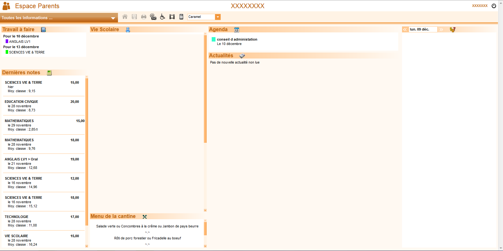
Task: Click the Vie Scolaire person icon
Action: pyautogui.click(x=128, y=30)
